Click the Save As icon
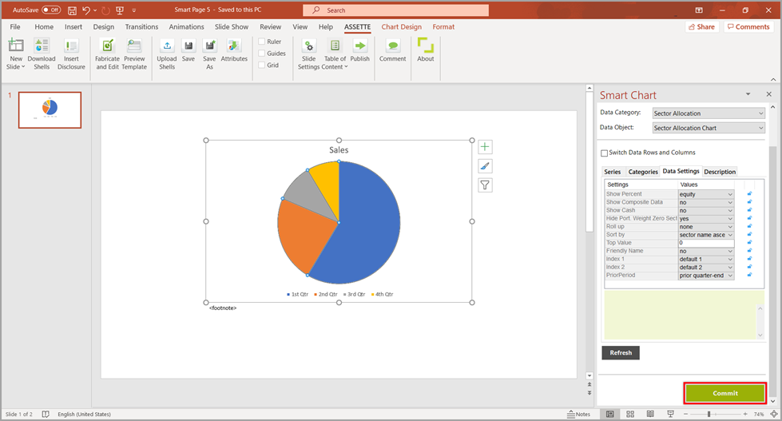Viewport: 782px width, 421px height. [210, 46]
